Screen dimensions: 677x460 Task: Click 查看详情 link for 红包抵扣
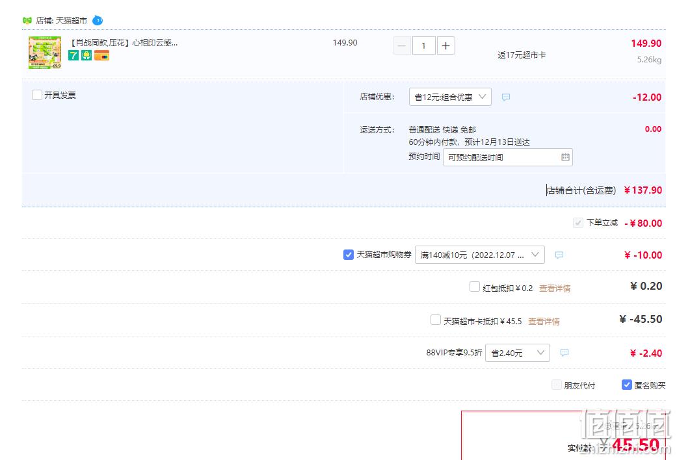click(555, 288)
